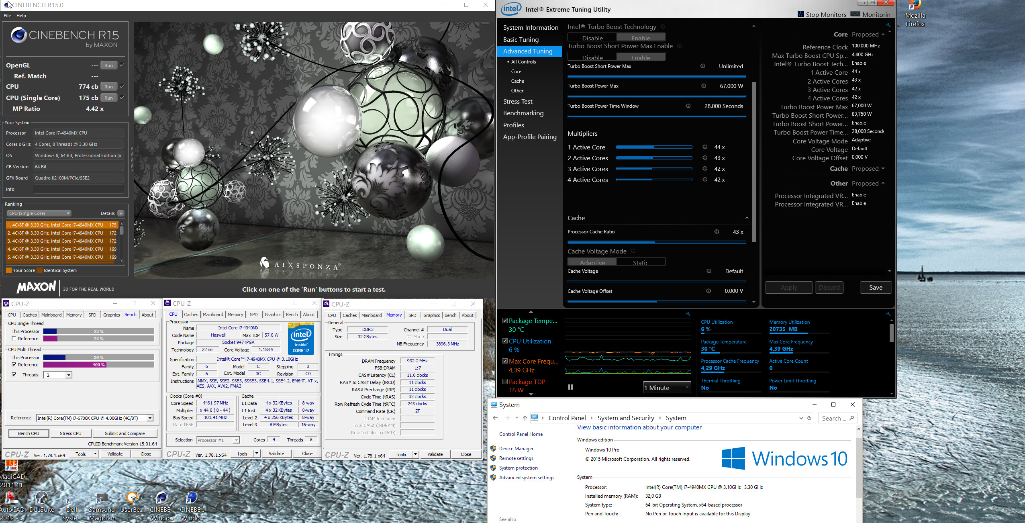Open Mozilla Firefox desktop shortcut
This screenshot has width=1025, height=523.
915,14
